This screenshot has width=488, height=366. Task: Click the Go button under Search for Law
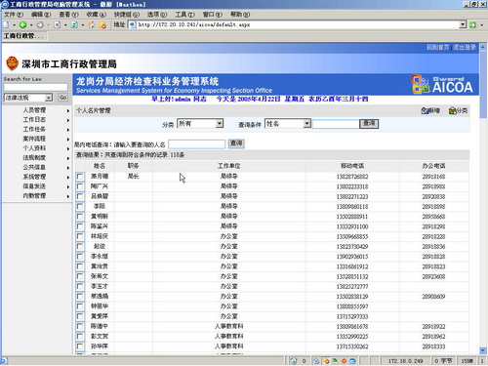(62, 98)
